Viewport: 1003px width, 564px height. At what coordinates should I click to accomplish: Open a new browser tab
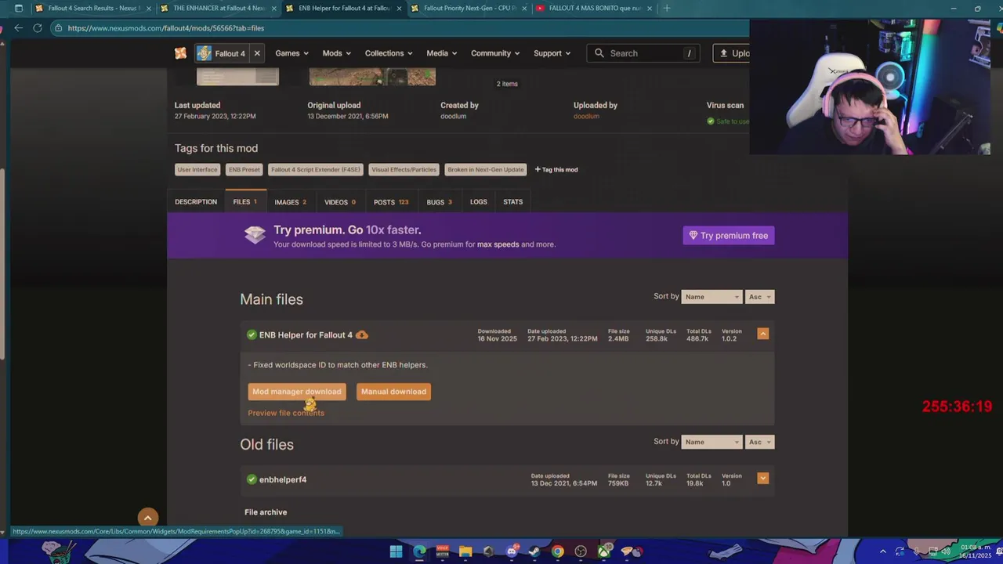(x=667, y=9)
